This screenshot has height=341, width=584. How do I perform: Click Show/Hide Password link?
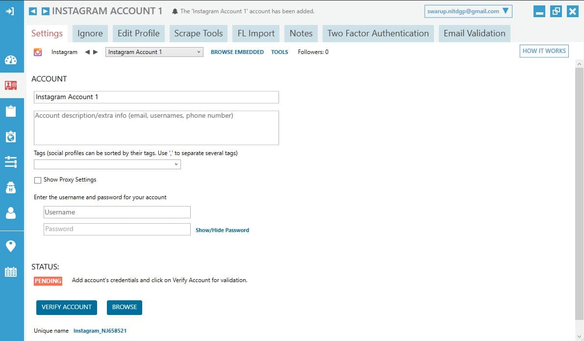222,230
